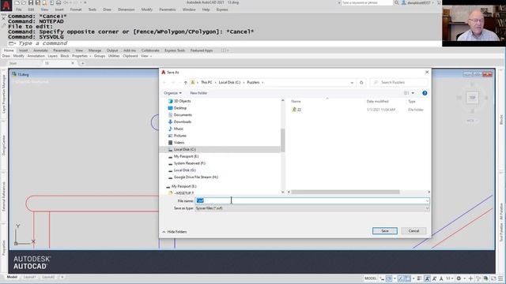The height and width of the screenshot is (284, 506).
Task: Click Save button in Save As dialog
Action: tap(385, 231)
